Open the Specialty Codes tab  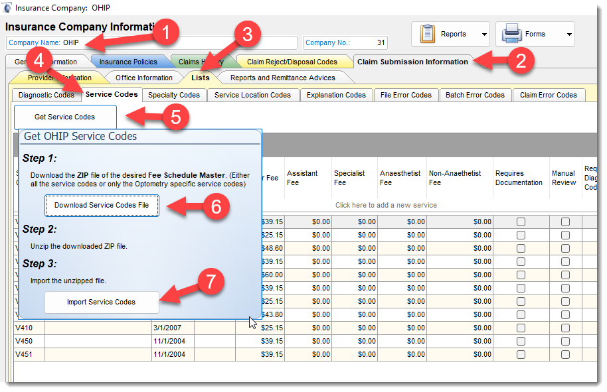point(174,95)
